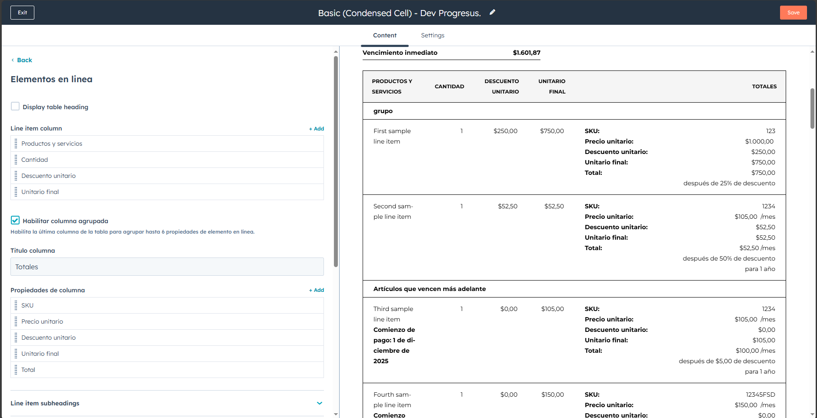
Task: Click left panel scroll down arrow
Action: (x=336, y=414)
